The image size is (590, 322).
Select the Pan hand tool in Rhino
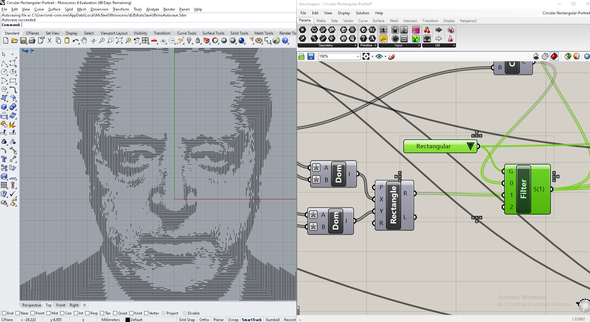coord(84,41)
